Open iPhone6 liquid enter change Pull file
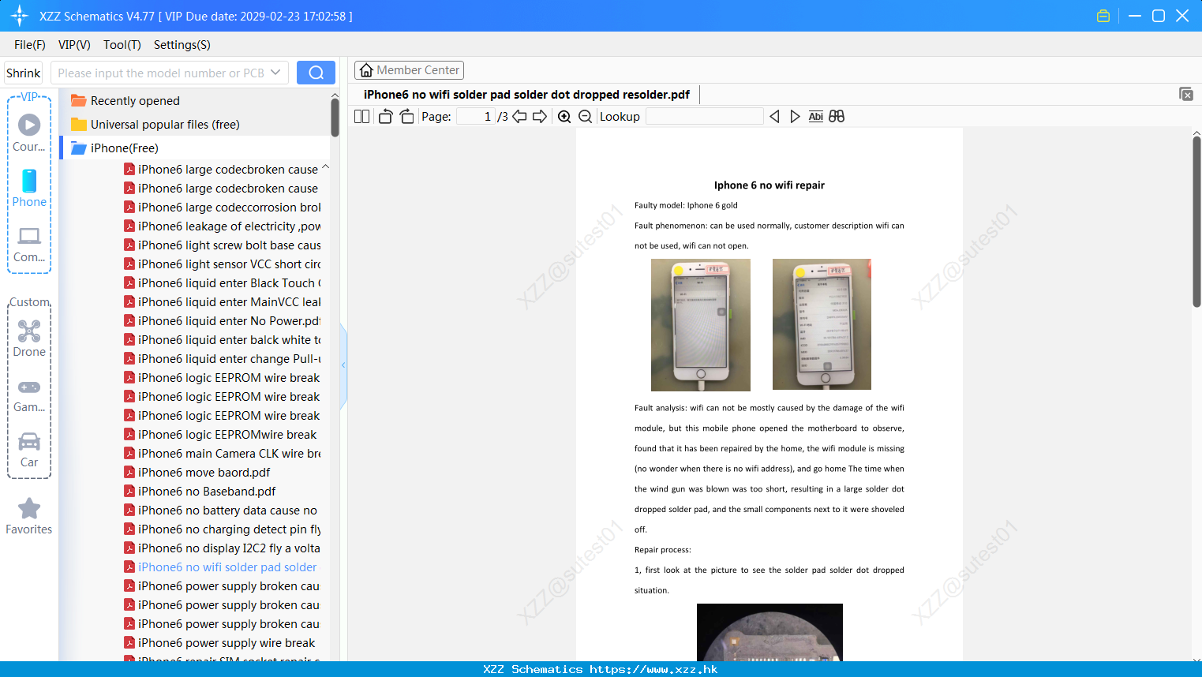Image resolution: width=1202 pixels, height=677 pixels. coord(223,359)
